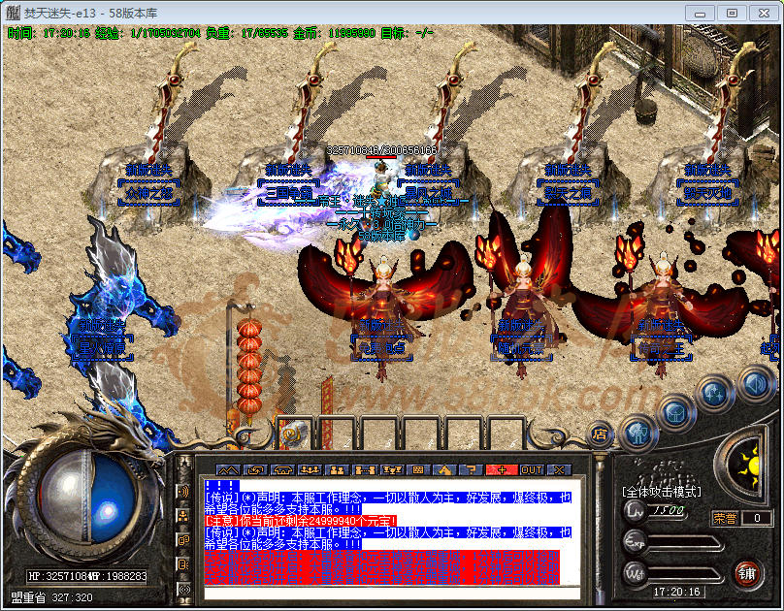Click the red 注意 元宝 balance message
Image resolution: width=784 pixels, height=611 pixels.
(301, 521)
